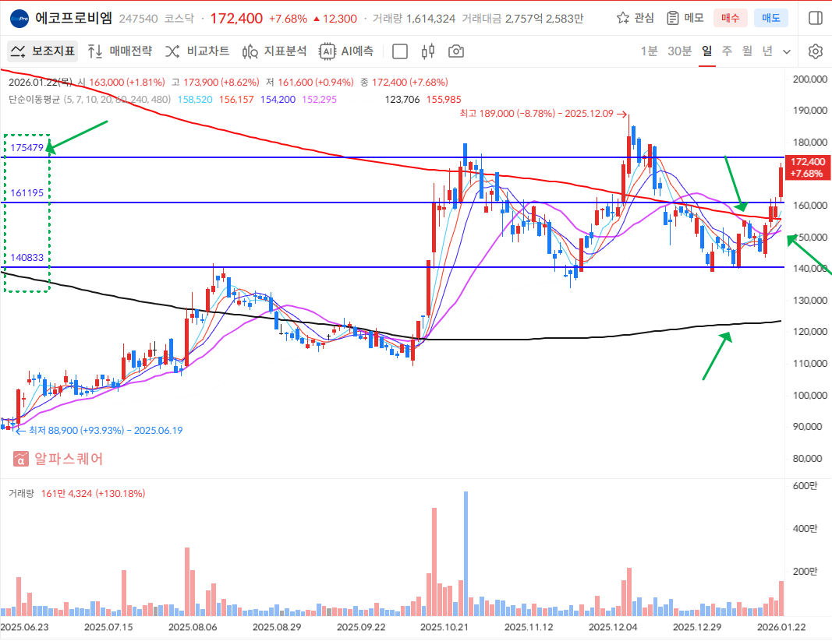This screenshot has width=832, height=641.
Task: Open the 지표분석 indicator analysis tool
Action: [274, 51]
